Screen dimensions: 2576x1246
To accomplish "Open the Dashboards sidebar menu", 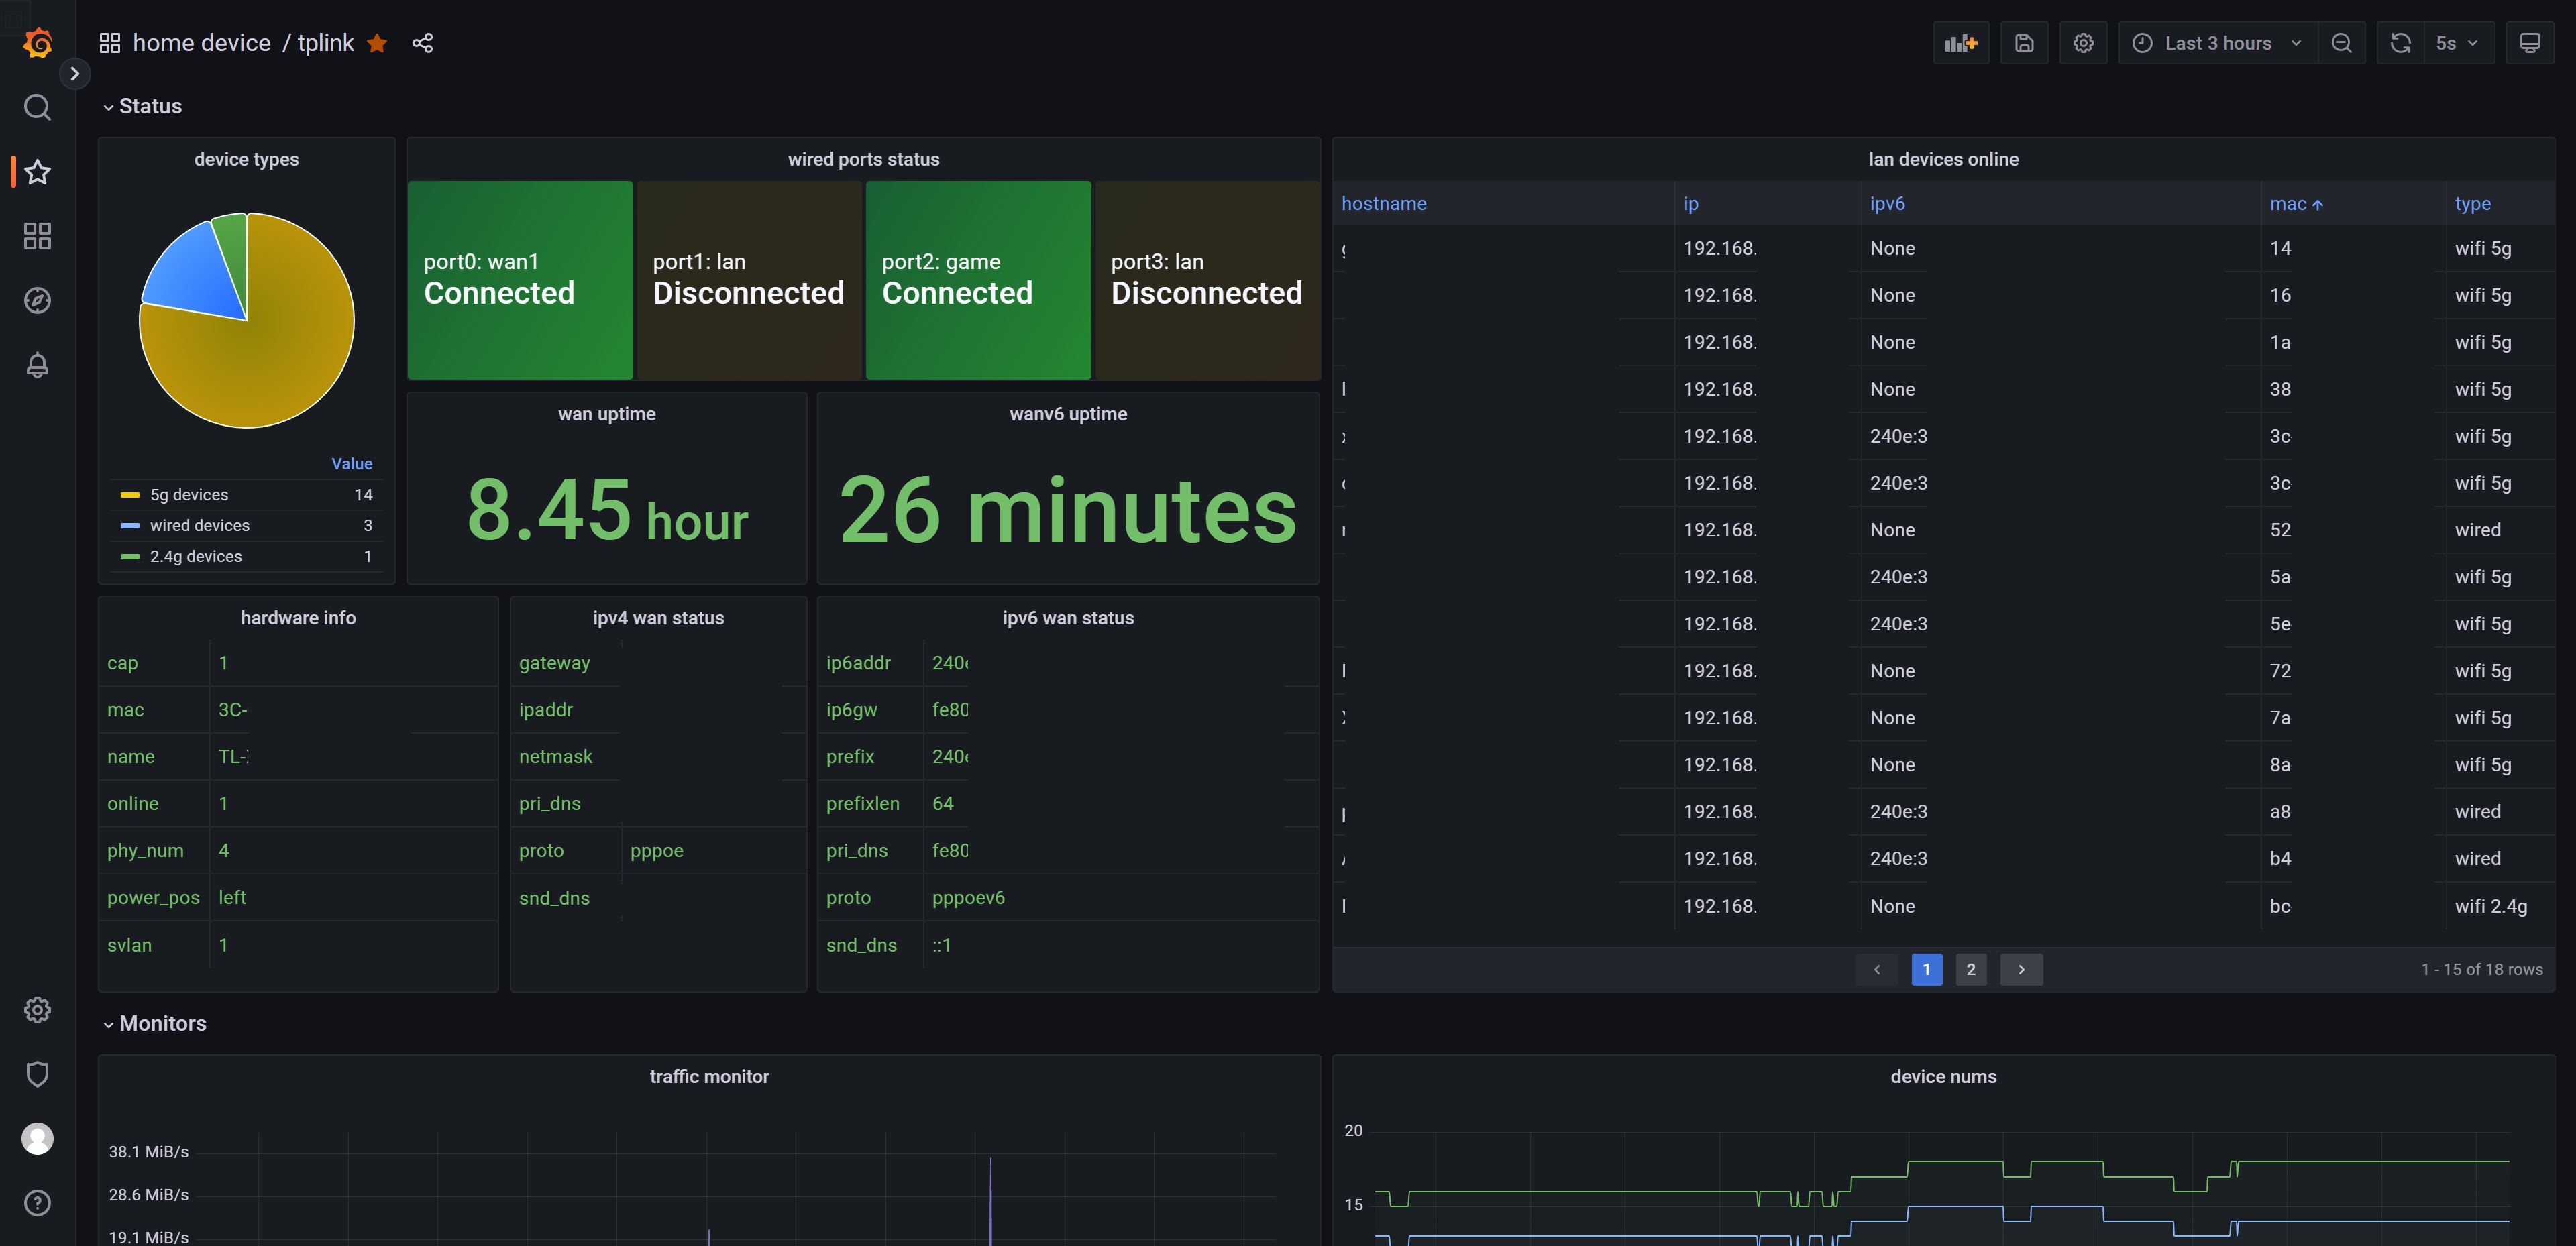I will point(37,236).
